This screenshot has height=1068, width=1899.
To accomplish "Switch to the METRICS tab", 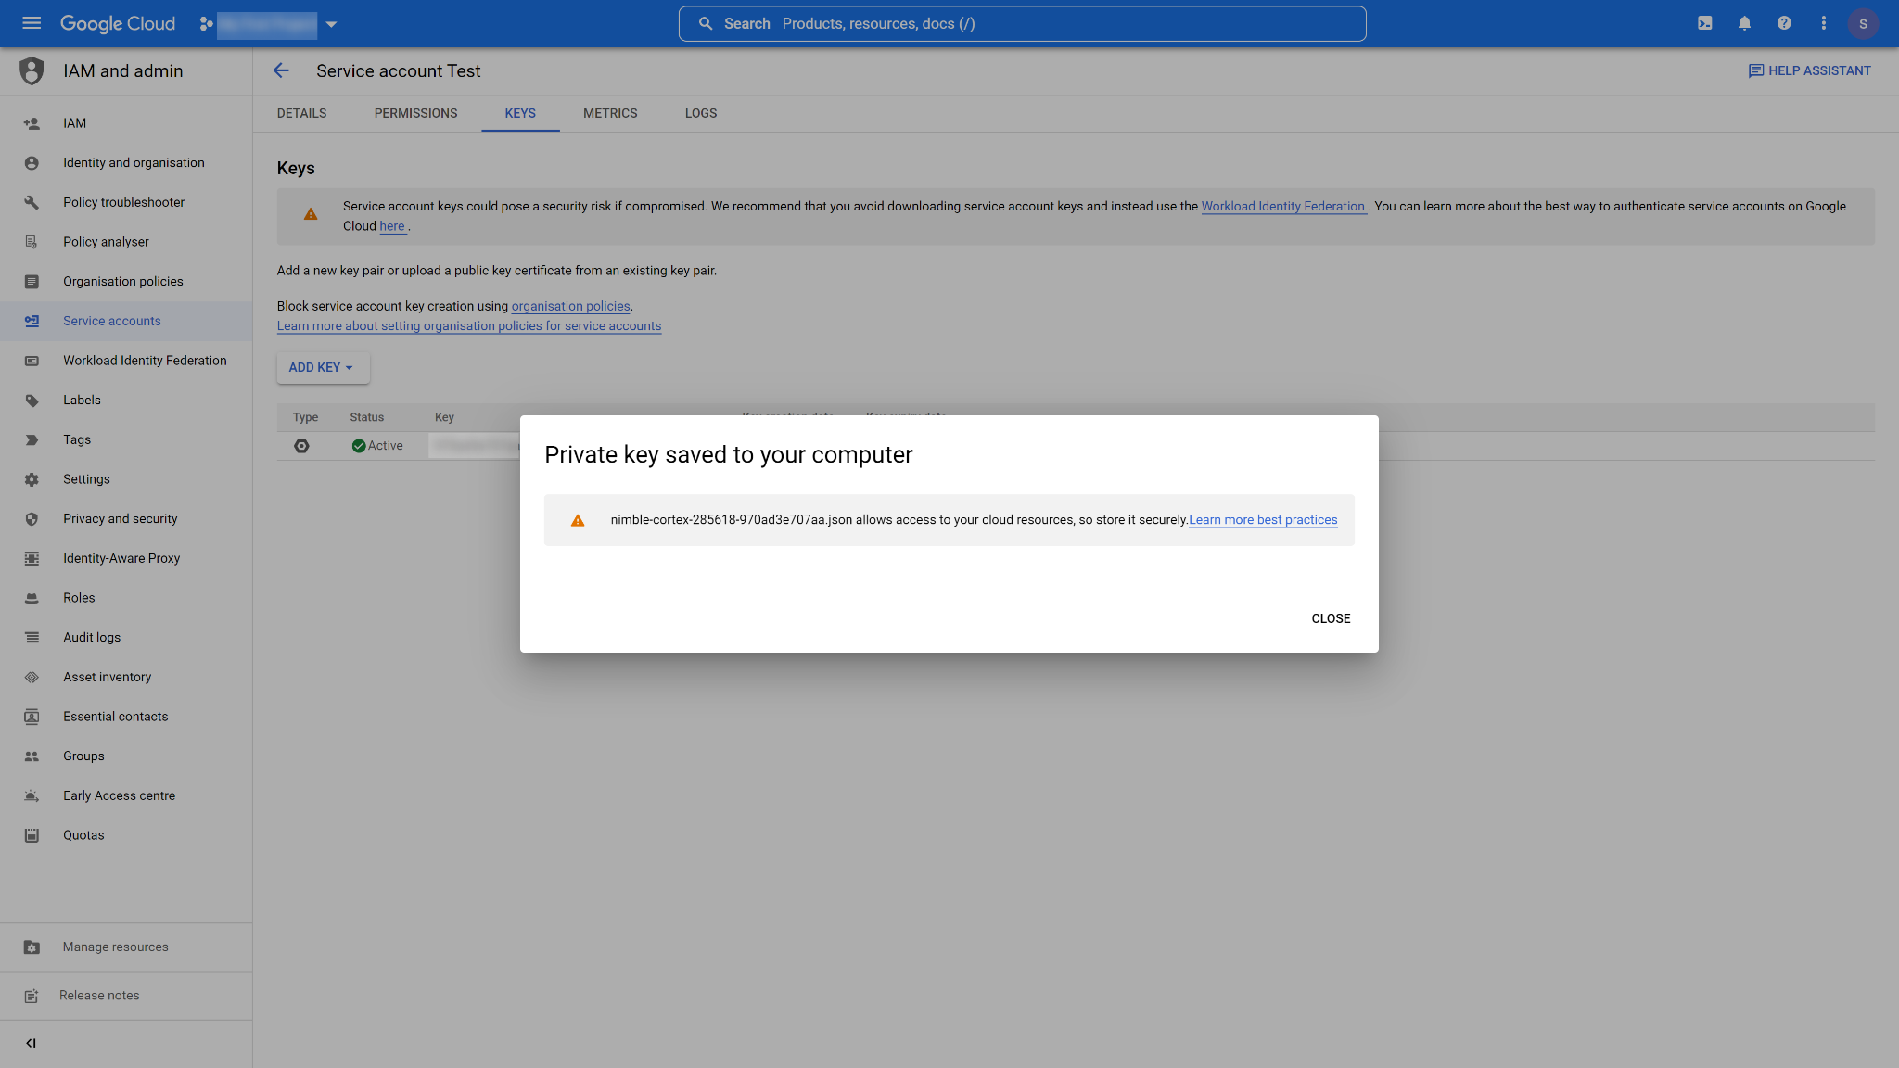I will pos(610,113).
